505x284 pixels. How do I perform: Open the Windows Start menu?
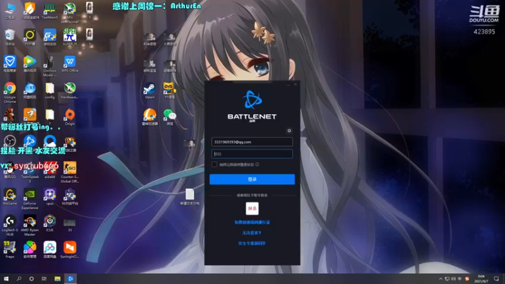[6, 278]
